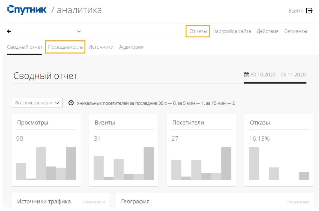This screenshot has width=319, height=211.
Task: Click the clock icon beside unique visitors
Action: pos(71,103)
